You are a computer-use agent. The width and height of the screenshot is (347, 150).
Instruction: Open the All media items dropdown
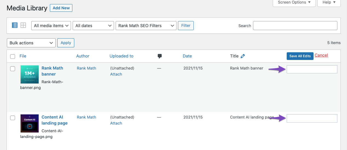[51, 25]
